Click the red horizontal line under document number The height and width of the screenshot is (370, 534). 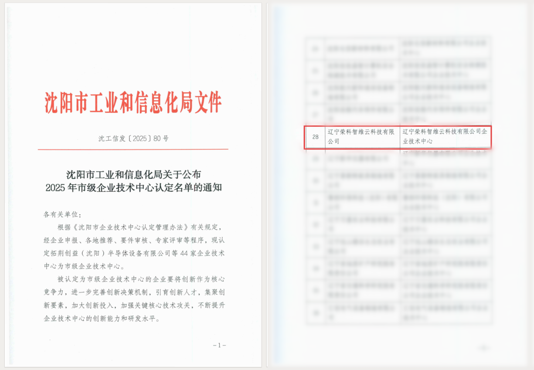coord(133,149)
